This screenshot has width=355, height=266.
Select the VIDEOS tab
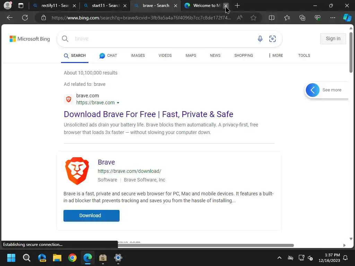pyautogui.click(x=165, y=55)
